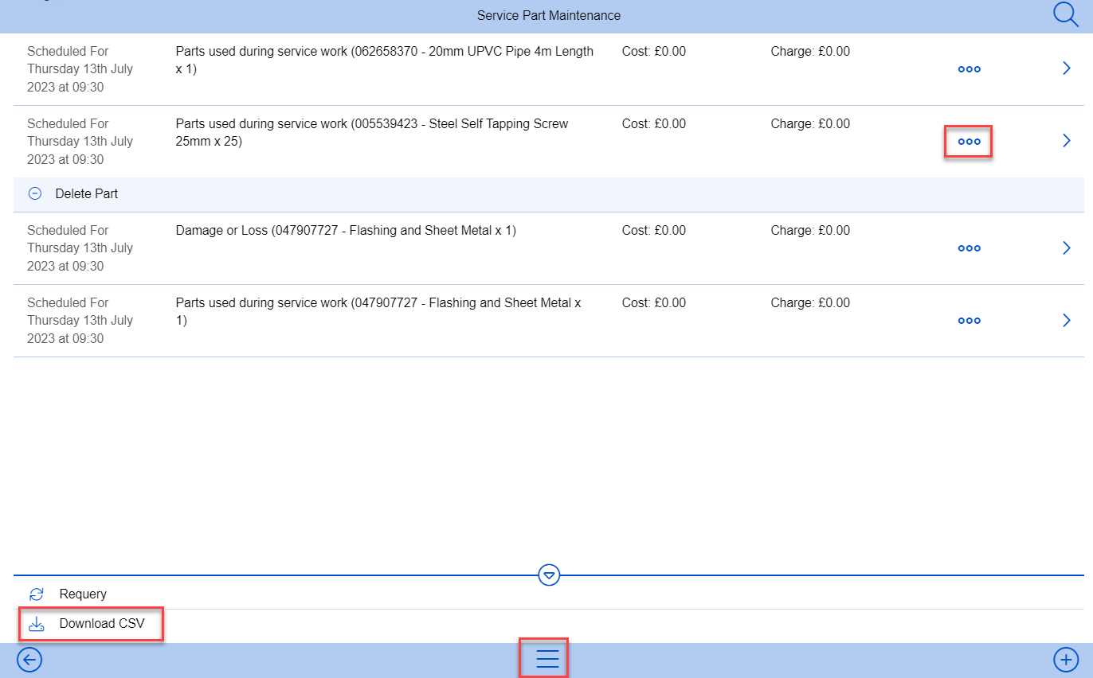
Task: Click Charge £0.00 in the Self Tapping Screw row
Action: (x=810, y=124)
